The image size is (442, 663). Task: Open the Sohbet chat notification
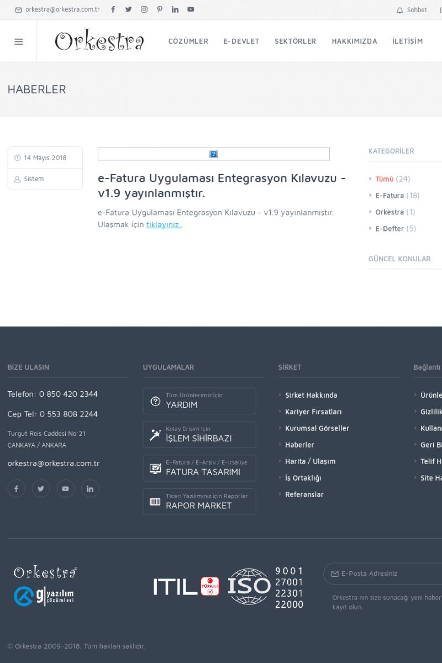(412, 10)
